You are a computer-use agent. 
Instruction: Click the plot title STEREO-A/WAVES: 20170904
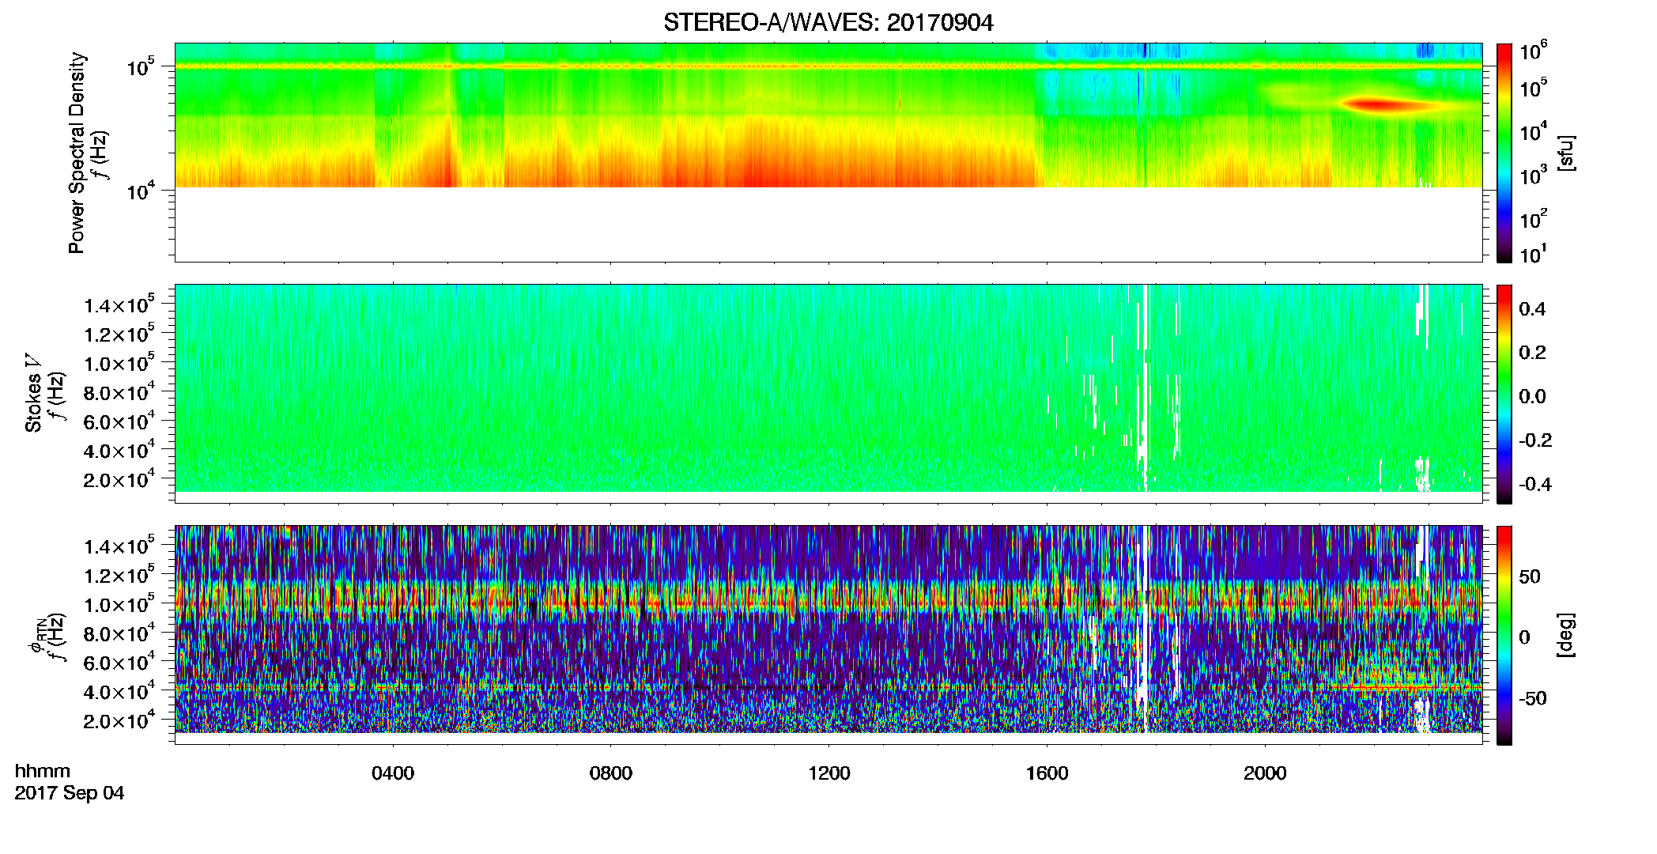tap(828, 22)
